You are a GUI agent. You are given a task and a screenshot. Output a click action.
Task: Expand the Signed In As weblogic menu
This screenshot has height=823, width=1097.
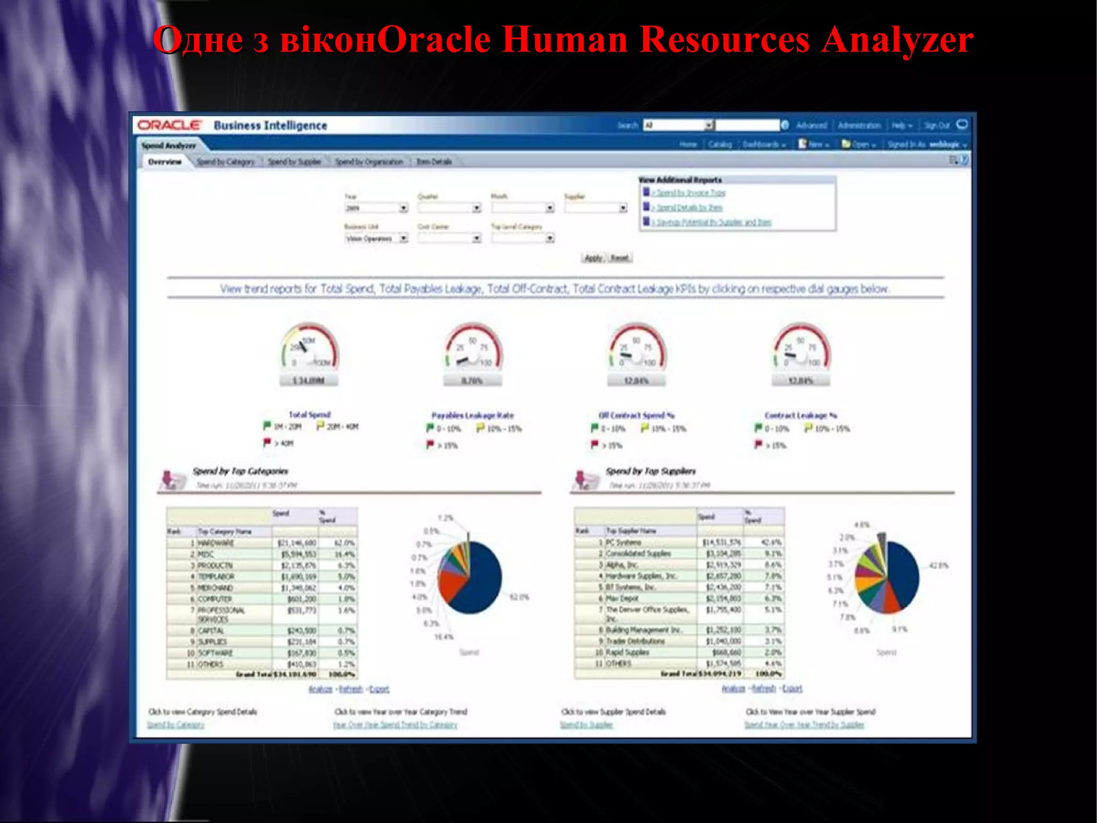pos(927,145)
